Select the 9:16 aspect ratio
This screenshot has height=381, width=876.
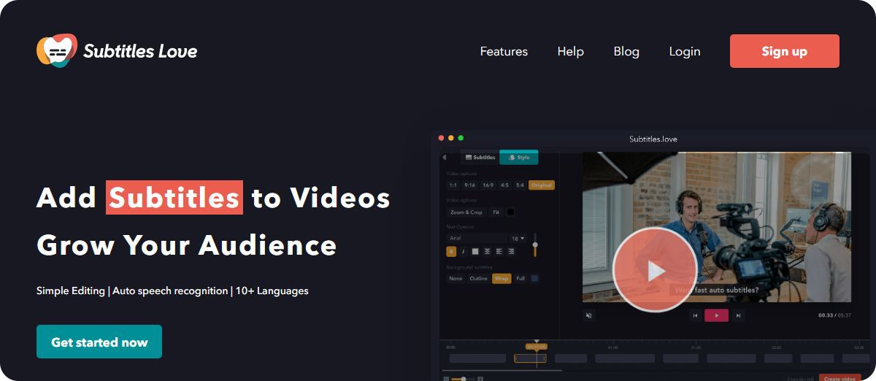click(469, 185)
